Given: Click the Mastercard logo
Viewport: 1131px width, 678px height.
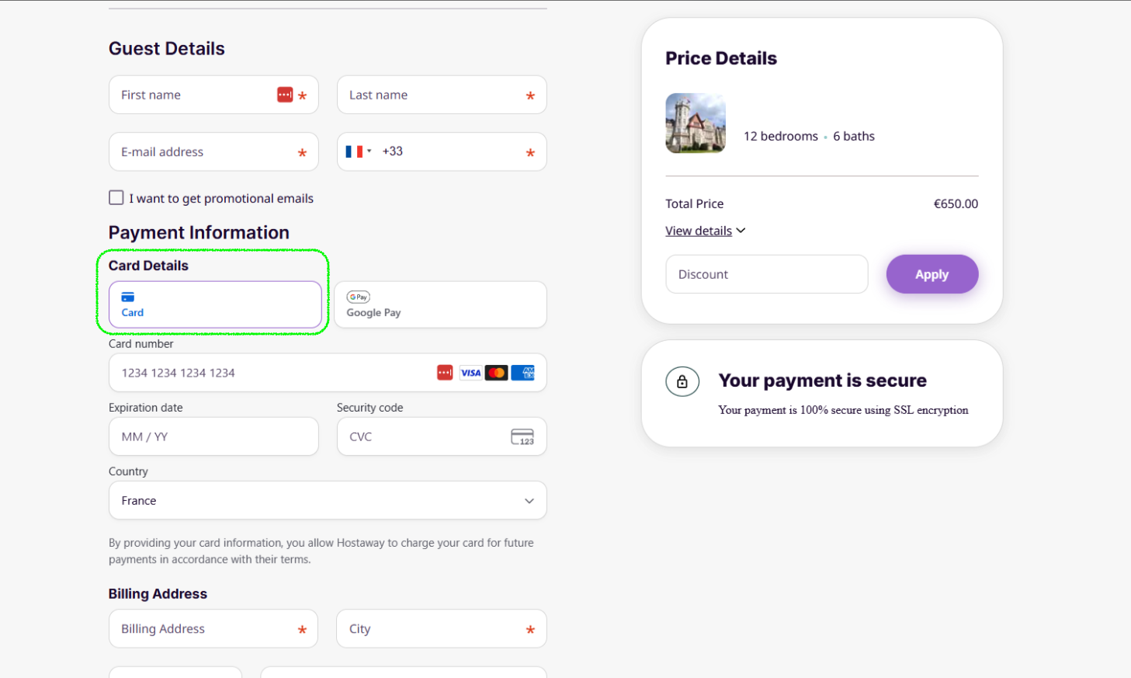Looking at the screenshot, I should pos(497,373).
